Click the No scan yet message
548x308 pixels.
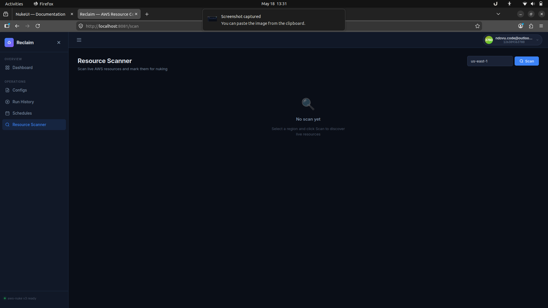(308, 119)
